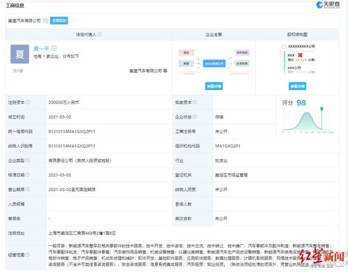Click the 股权结构图 column header
348x272 pixels.
[x=297, y=34]
